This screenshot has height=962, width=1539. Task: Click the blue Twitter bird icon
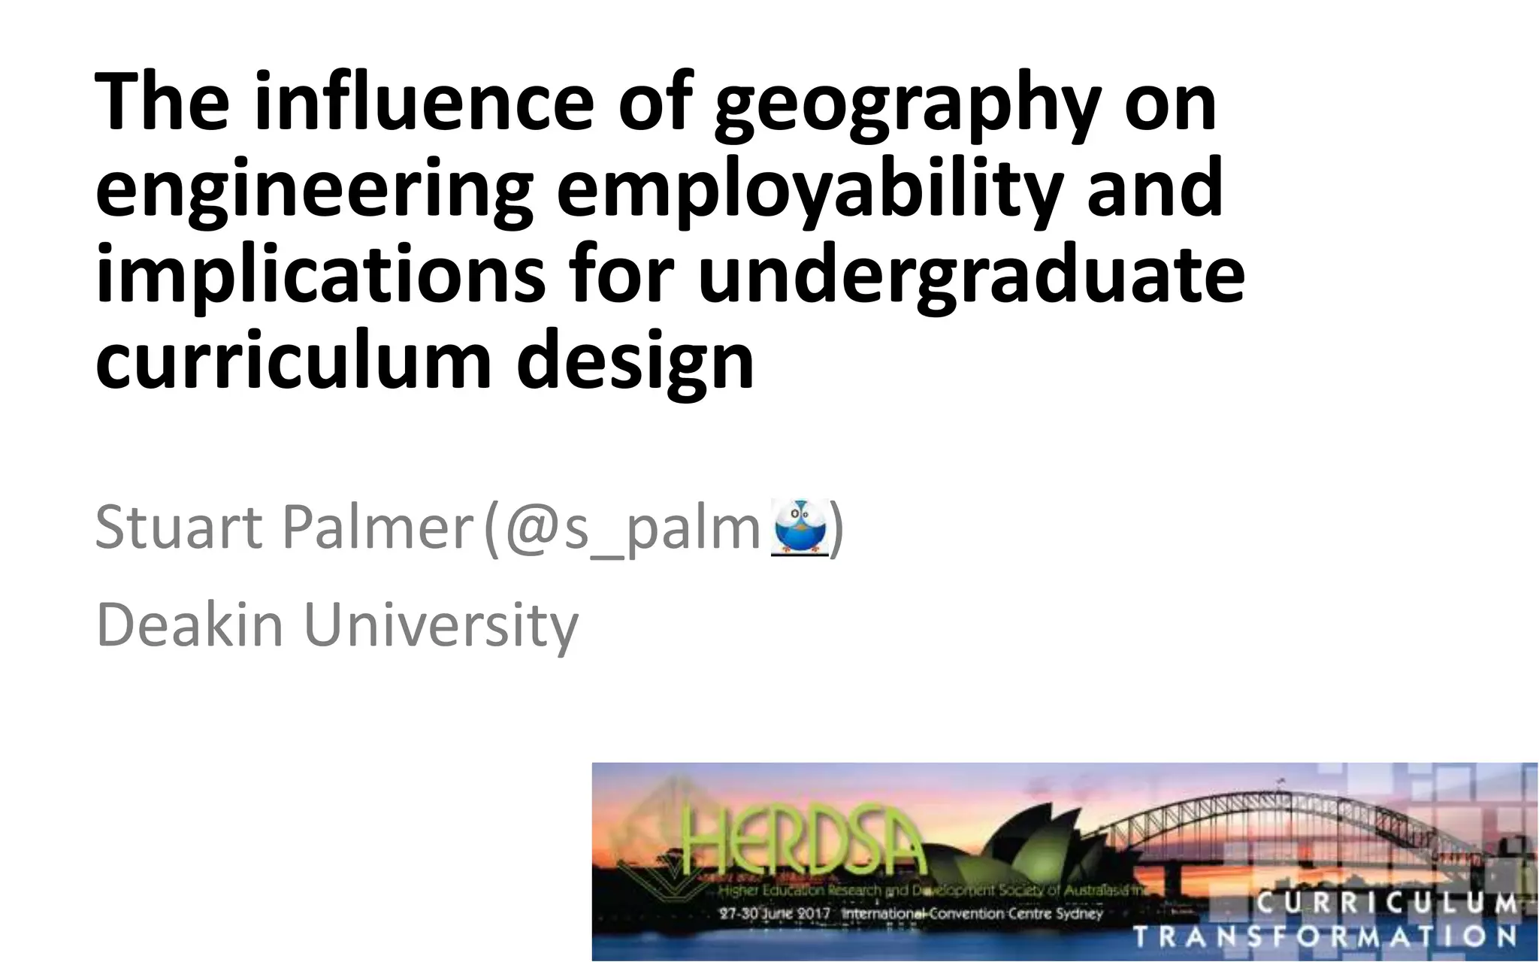click(801, 528)
